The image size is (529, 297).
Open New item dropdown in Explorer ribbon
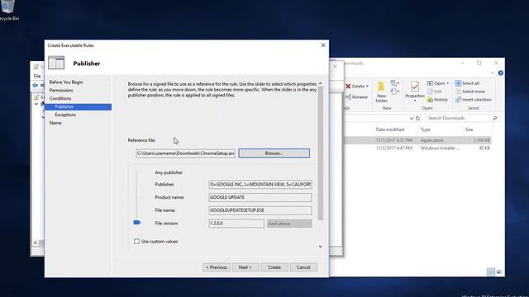pos(394,82)
